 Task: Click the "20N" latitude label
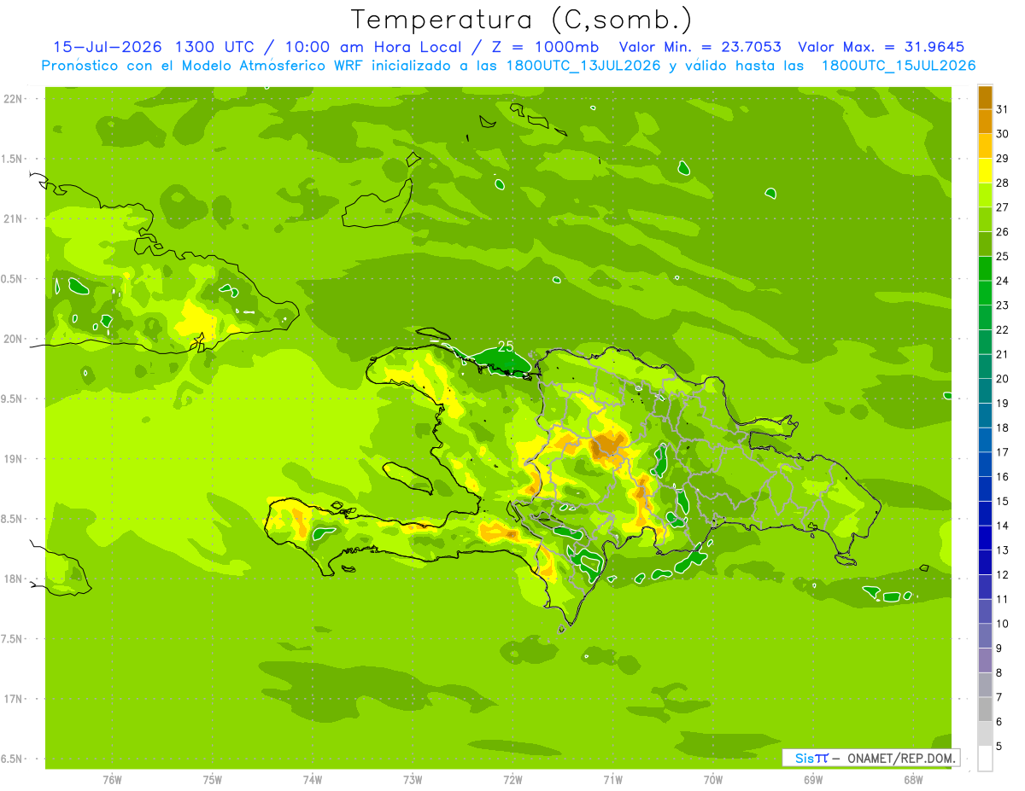click(x=14, y=340)
